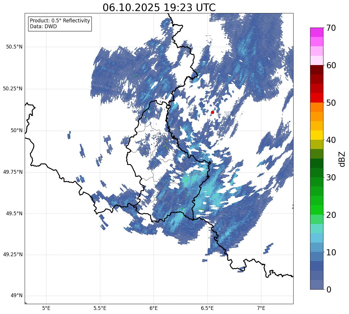
Task: Click the 50°N latitude label
Action: (x=17, y=130)
